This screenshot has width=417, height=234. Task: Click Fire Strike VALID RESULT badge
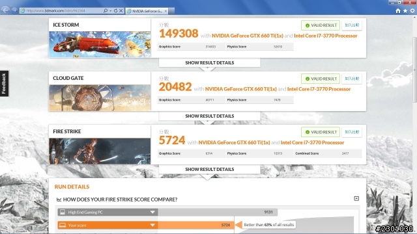pyautogui.click(x=321, y=132)
